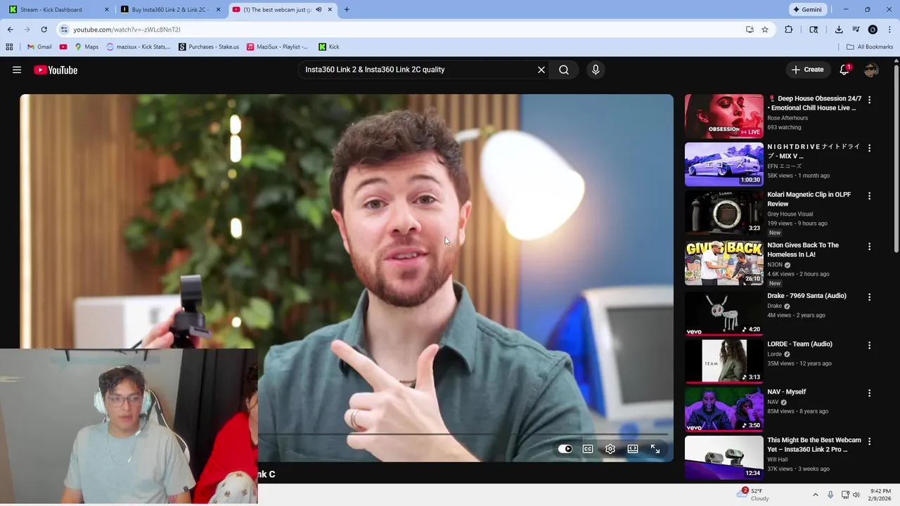Open the weather widget showing 52°F Cloudy

tap(752, 495)
